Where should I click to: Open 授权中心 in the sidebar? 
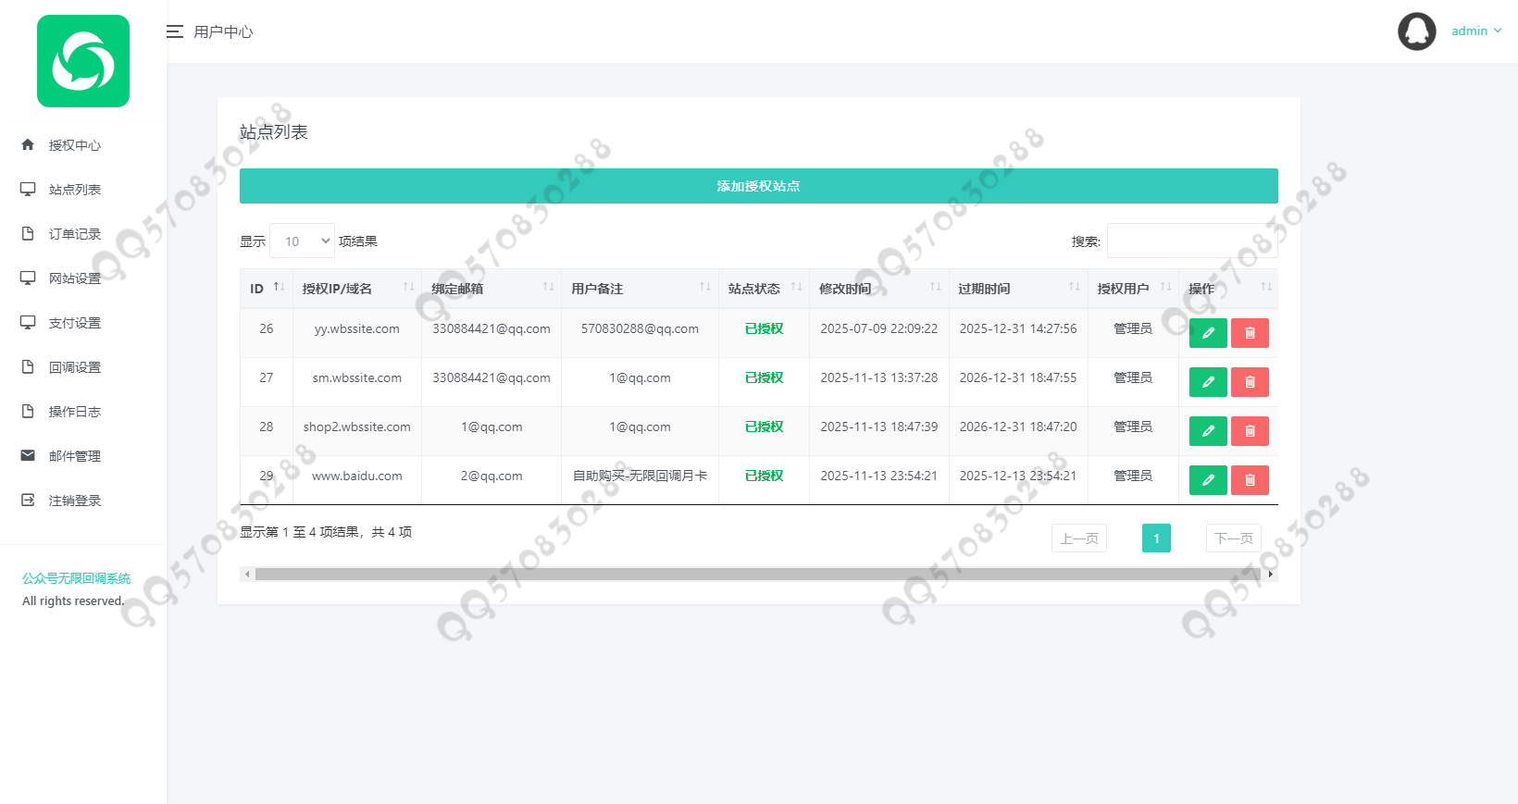[75, 145]
